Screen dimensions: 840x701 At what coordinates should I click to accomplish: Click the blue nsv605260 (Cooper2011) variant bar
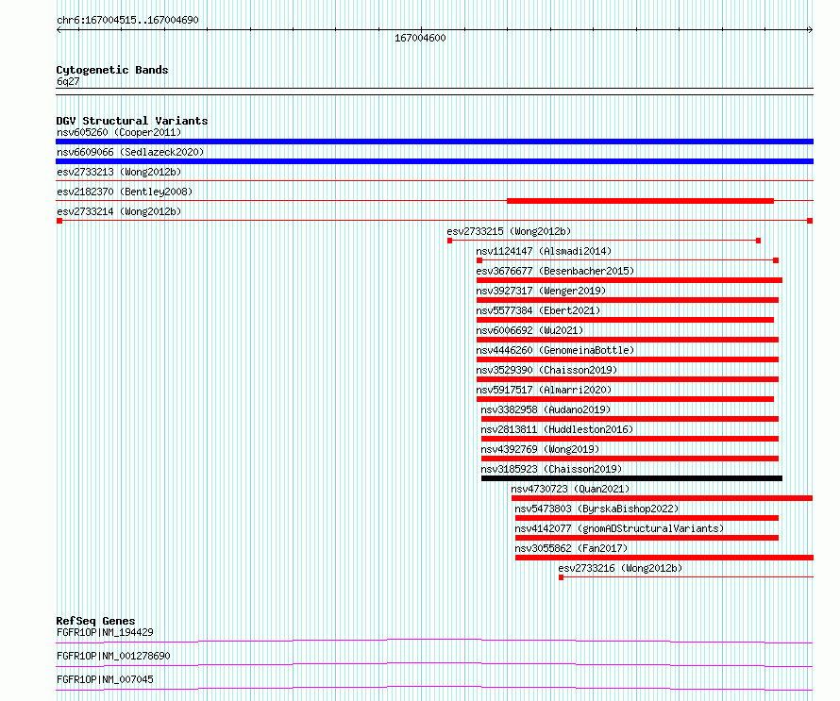[x=434, y=142]
